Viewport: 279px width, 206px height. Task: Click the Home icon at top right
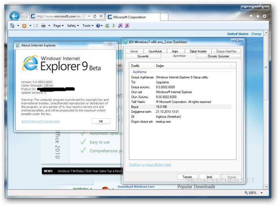[251, 16]
